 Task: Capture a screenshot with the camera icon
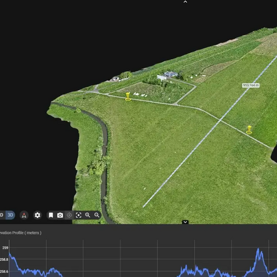click(x=60, y=215)
